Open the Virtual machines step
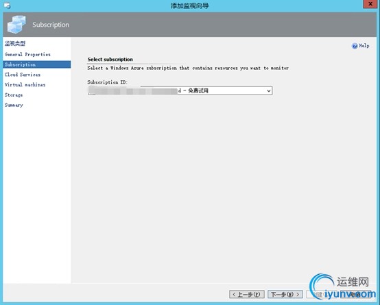 (25, 85)
